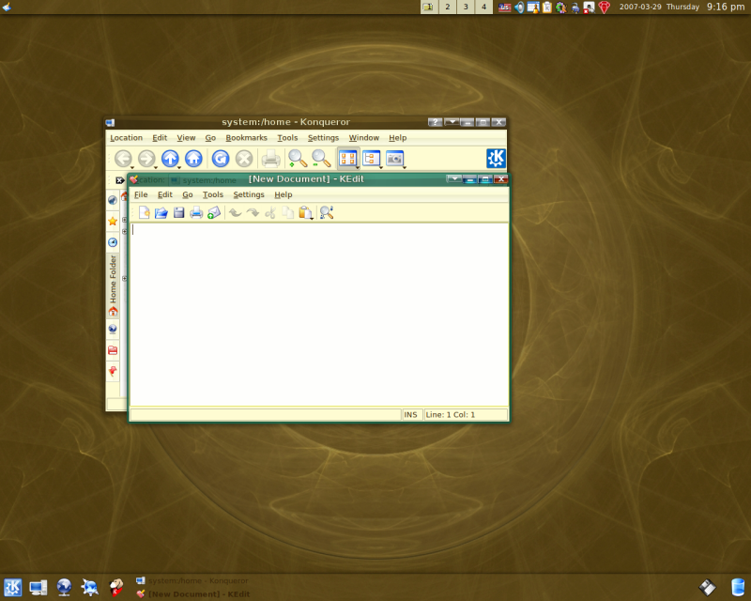Click the Cut scissors in KEdit
751x601 pixels.
(270, 212)
